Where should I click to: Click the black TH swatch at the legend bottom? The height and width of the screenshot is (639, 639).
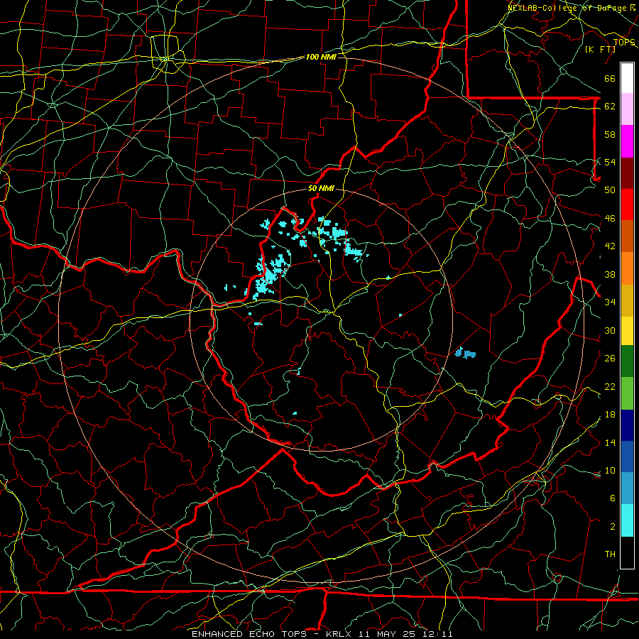click(627, 552)
